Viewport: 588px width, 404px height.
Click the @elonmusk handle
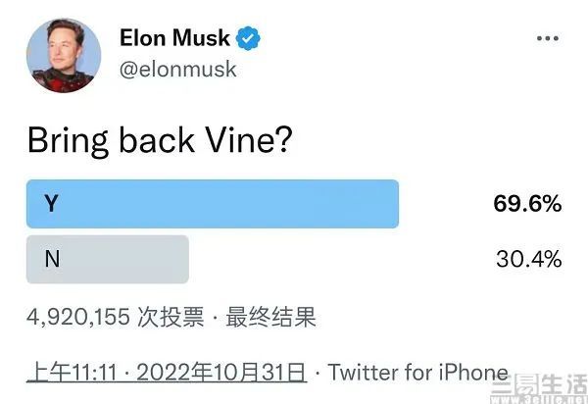pos(177,70)
